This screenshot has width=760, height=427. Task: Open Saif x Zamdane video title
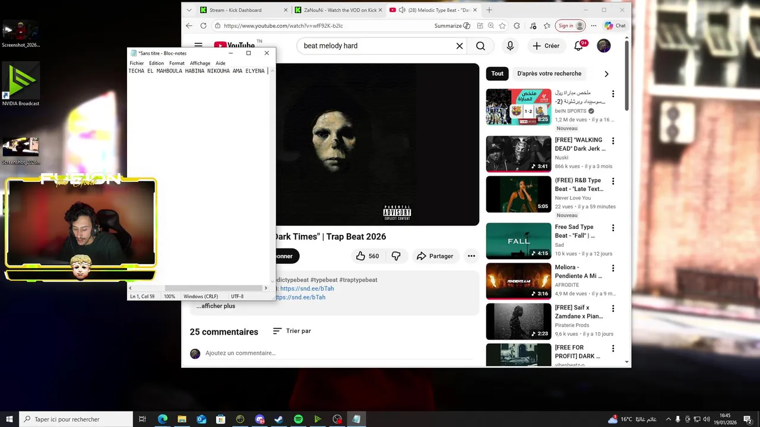(579, 312)
